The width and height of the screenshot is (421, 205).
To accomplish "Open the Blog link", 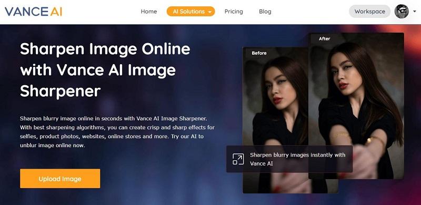I will (x=265, y=12).
